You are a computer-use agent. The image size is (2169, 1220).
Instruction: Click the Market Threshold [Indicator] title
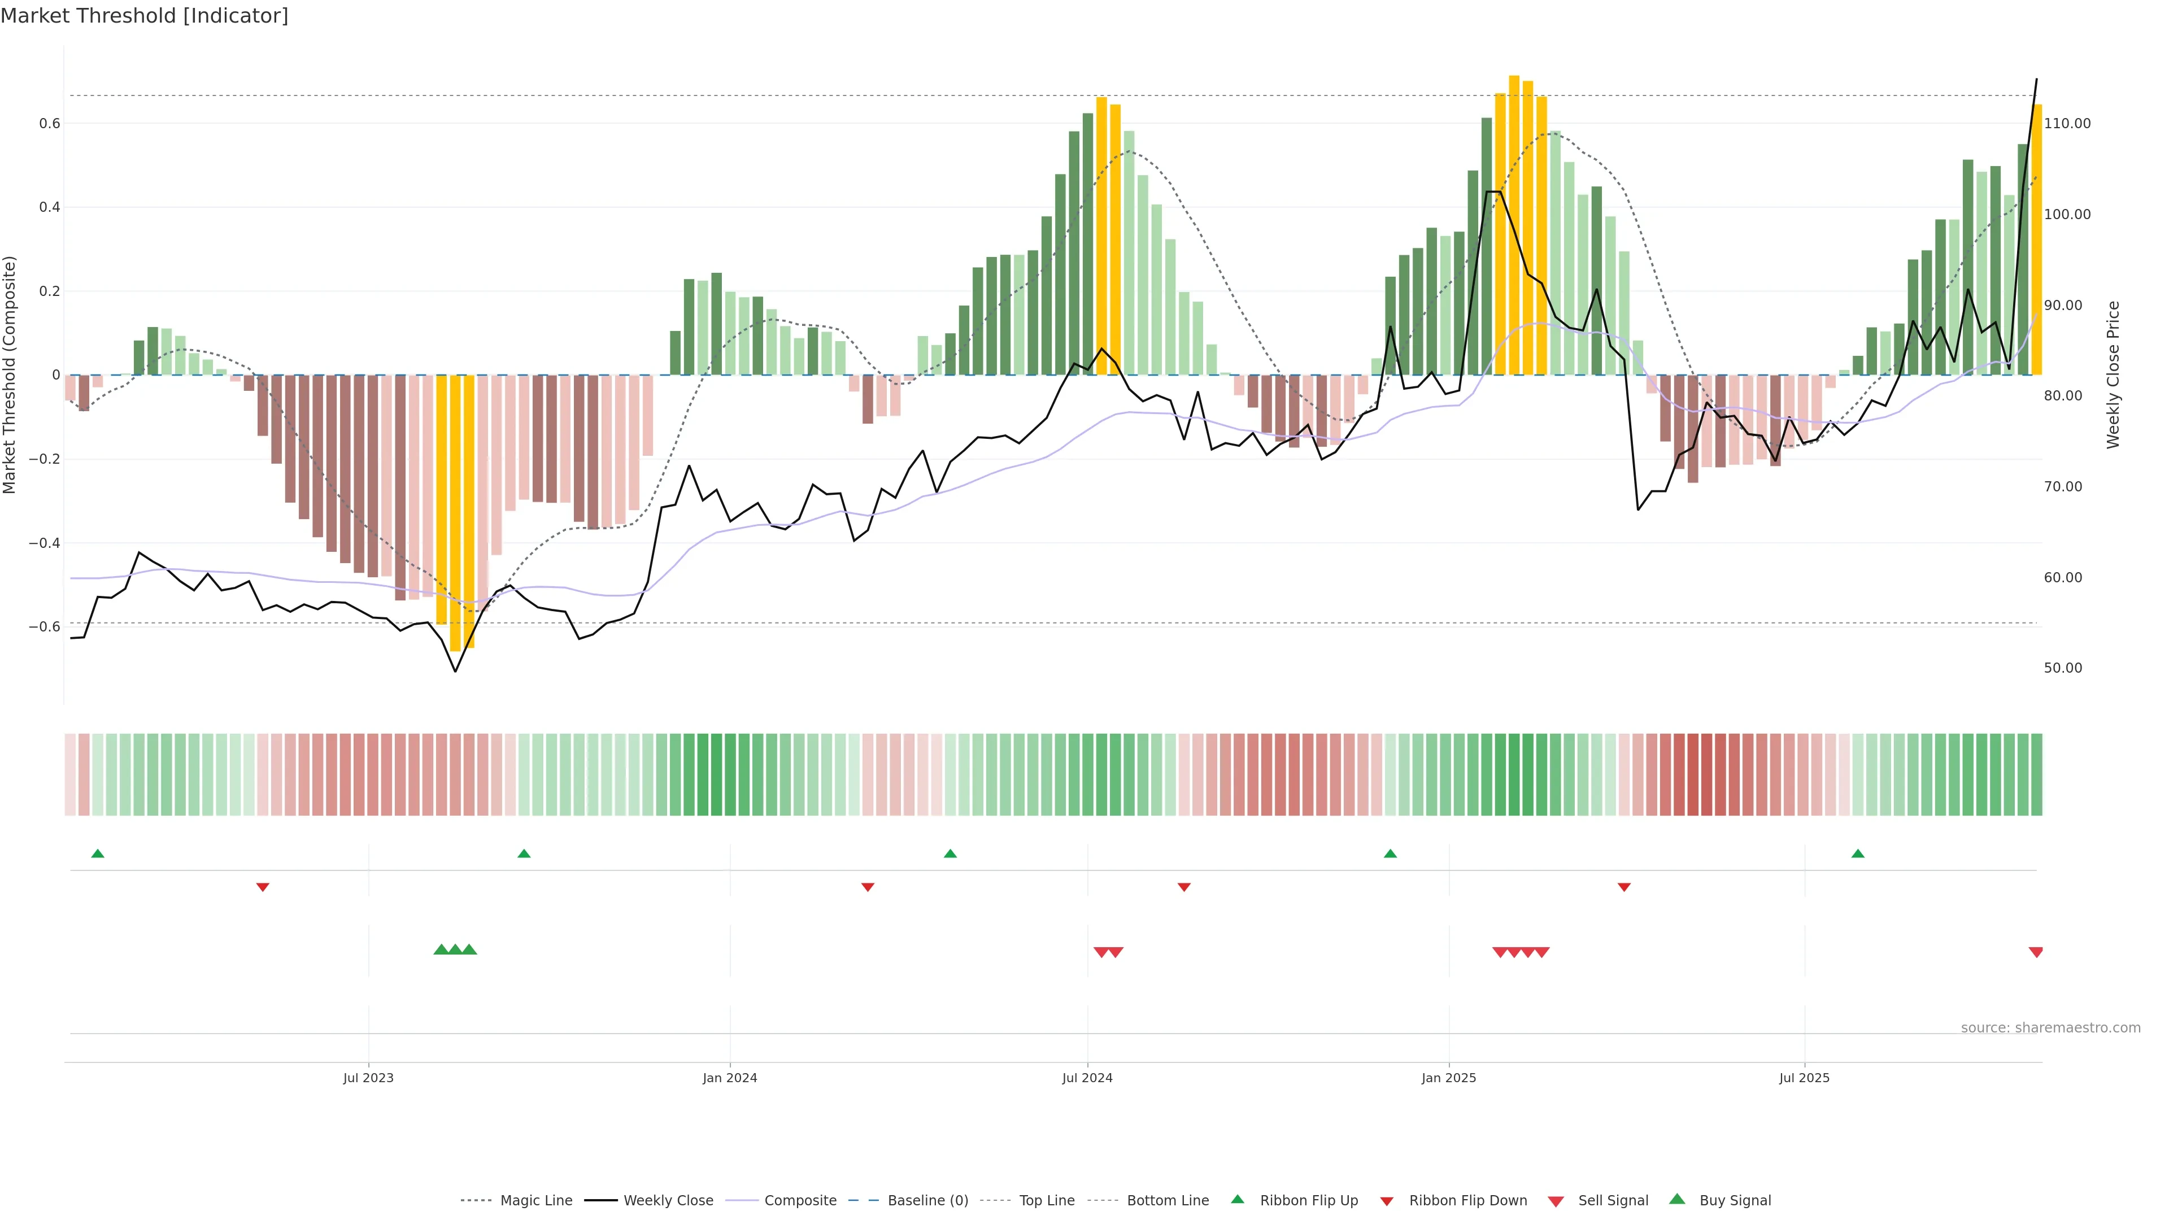click(144, 16)
